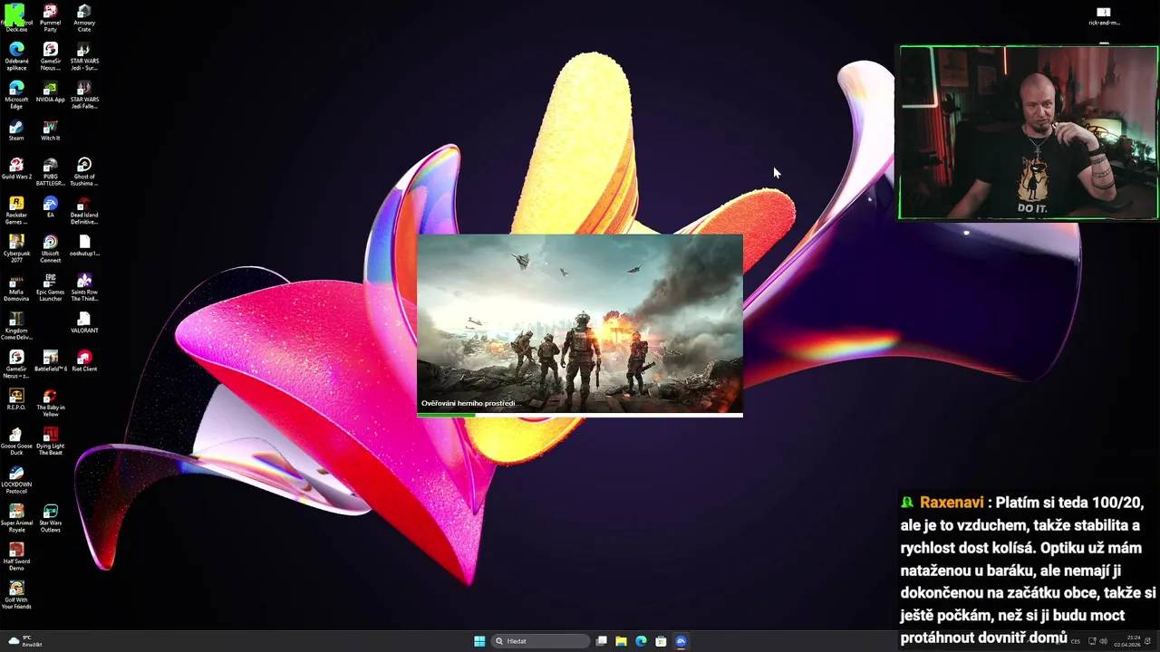Image resolution: width=1160 pixels, height=652 pixels.
Task: Open File Explorer from the taskbar
Action: 621,641
